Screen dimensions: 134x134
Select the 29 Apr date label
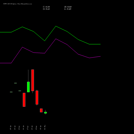click(36, 128)
